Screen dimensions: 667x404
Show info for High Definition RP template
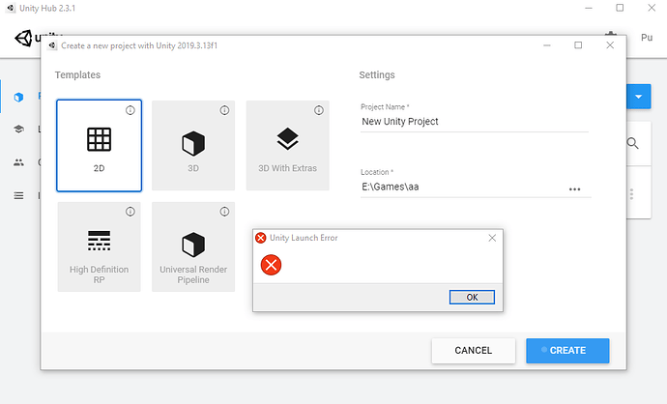(130, 212)
